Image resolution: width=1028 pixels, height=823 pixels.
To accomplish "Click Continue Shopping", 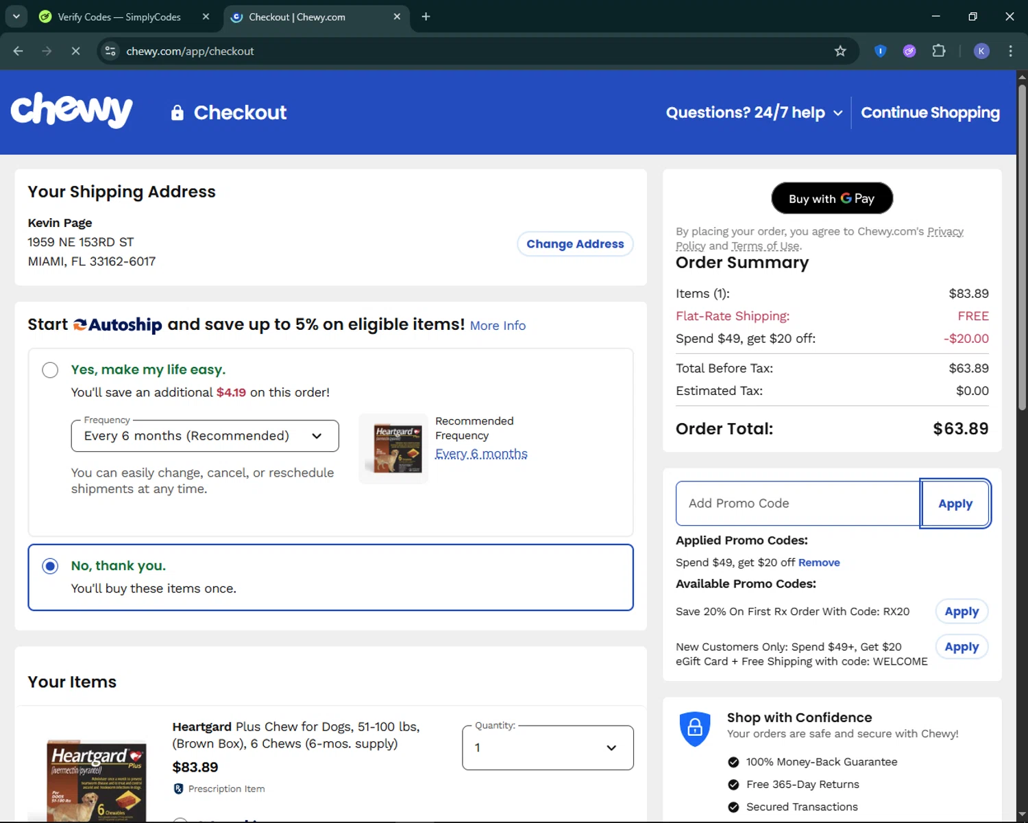I will click(930, 112).
